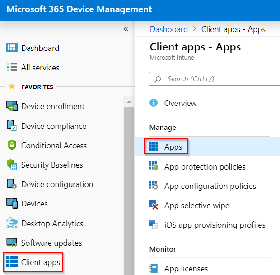Viewport: 280px width, 275px height.
Task: Click the Microsoft 365 Device Management title
Action: pos(79,9)
